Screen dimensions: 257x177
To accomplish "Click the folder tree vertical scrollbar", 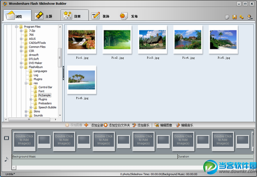I will [x=60, y=59].
